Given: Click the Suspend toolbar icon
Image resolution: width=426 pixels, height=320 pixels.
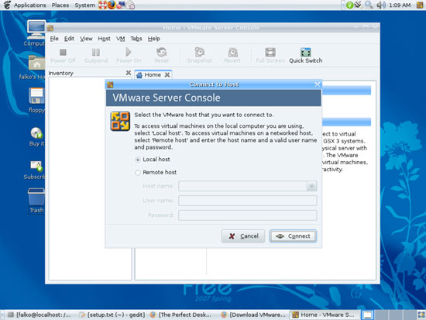Looking at the screenshot, I should pyautogui.click(x=95, y=52).
